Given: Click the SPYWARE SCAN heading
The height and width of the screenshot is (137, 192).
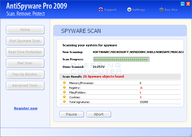Looking at the screenshot, I should (x=81, y=31).
